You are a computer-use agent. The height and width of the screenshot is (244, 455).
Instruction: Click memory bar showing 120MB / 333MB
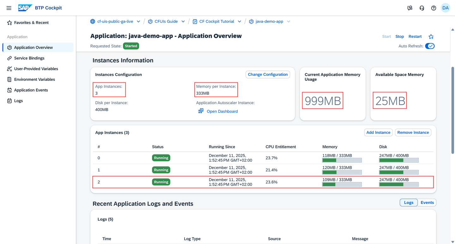342,172
